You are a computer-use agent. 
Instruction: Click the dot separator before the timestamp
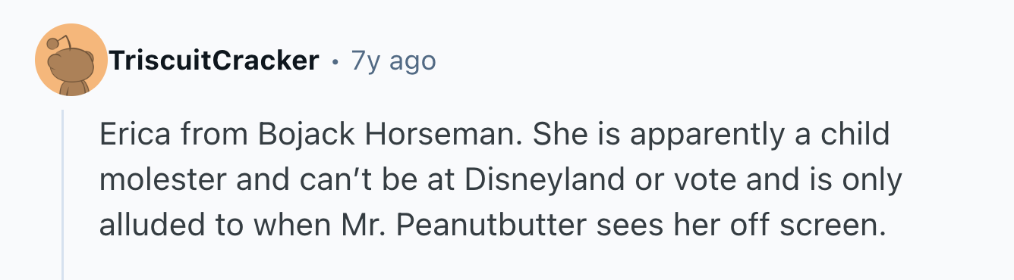tap(335, 61)
